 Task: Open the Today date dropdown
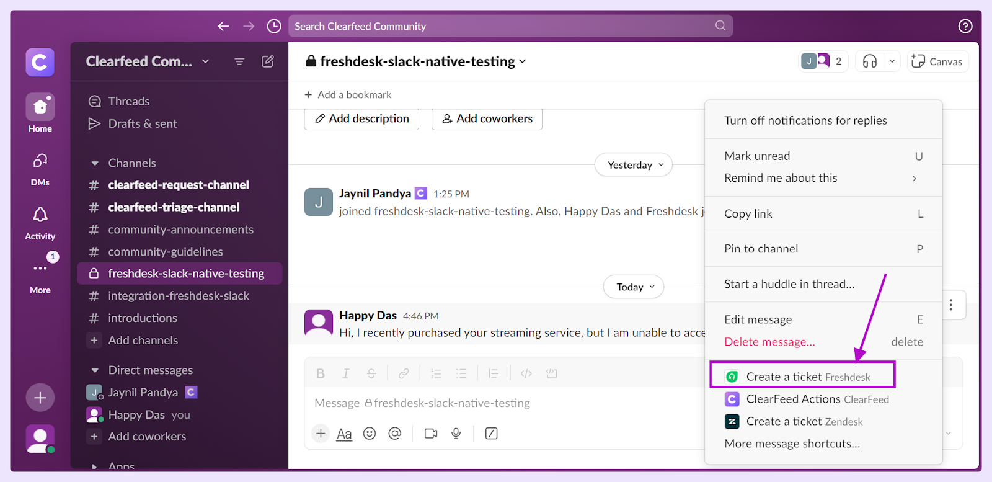click(x=634, y=287)
